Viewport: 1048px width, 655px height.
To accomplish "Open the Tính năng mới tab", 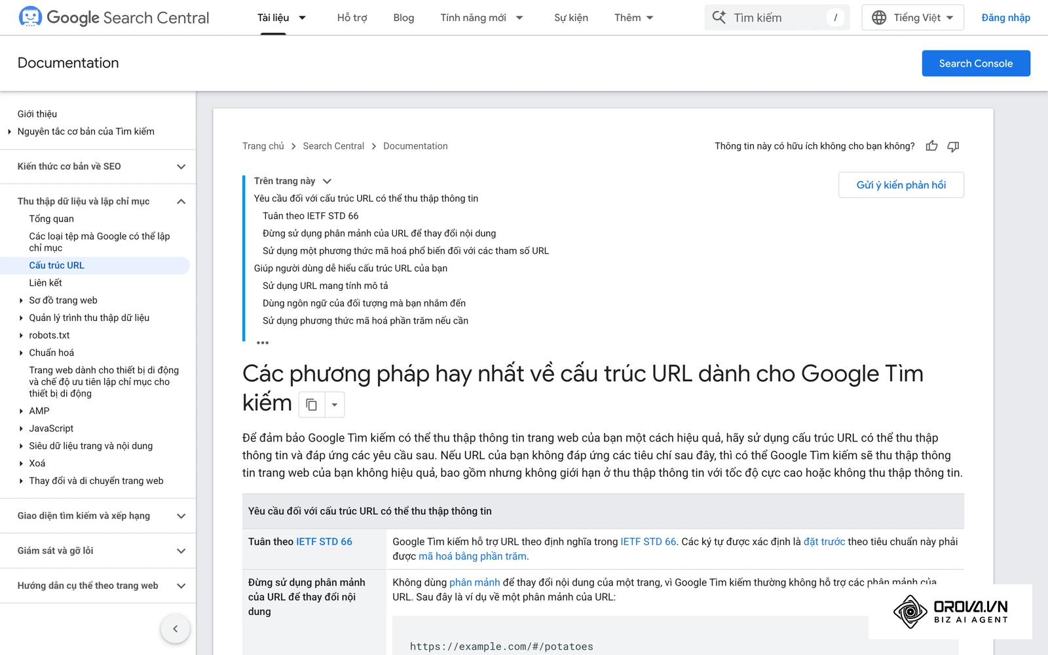I will click(x=473, y=18).
